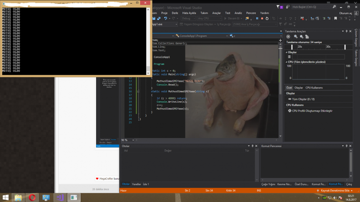The image size is (360, 202).
Task: Click the Komut Penceresi vertical scrollbar
Action: point(350,163)
